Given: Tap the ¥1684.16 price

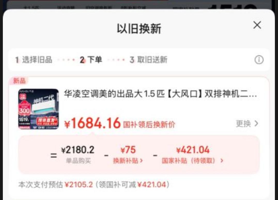Looking at the screenshot, I should coord(92,123).
